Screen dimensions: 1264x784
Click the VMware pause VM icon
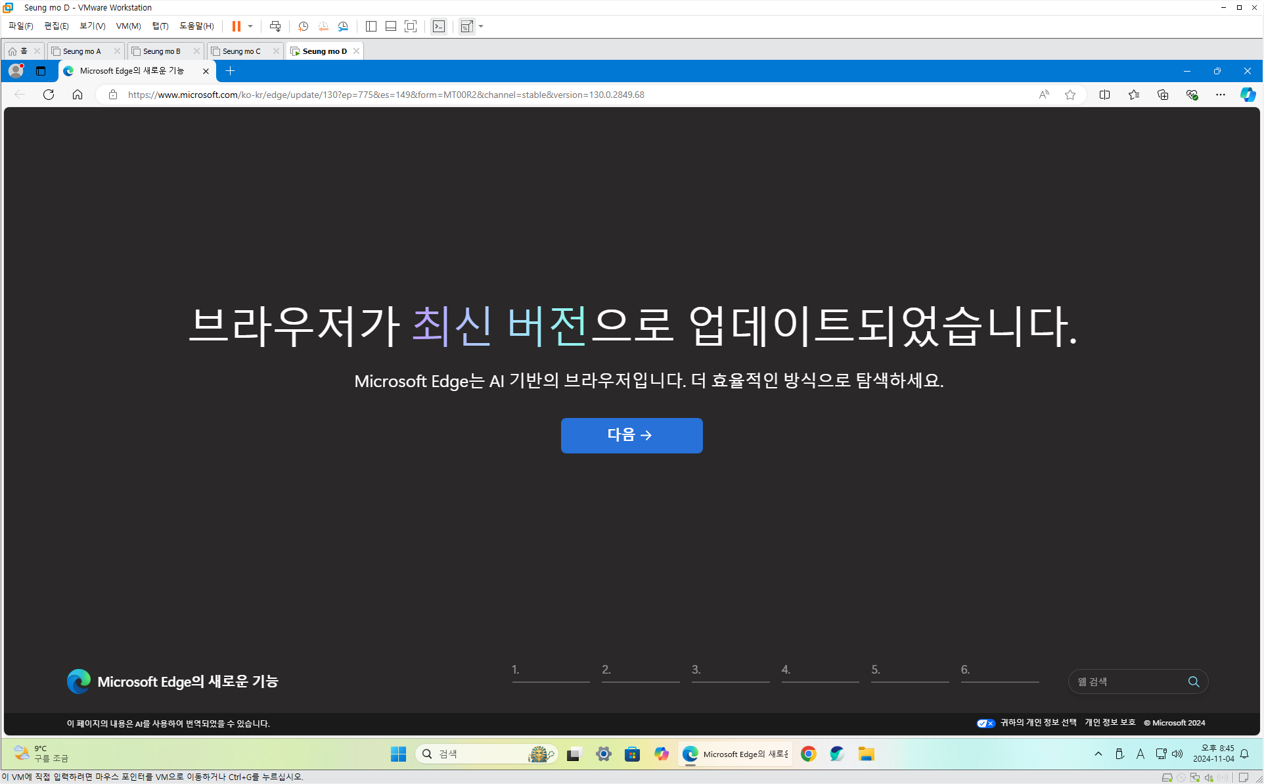[236, 26]
